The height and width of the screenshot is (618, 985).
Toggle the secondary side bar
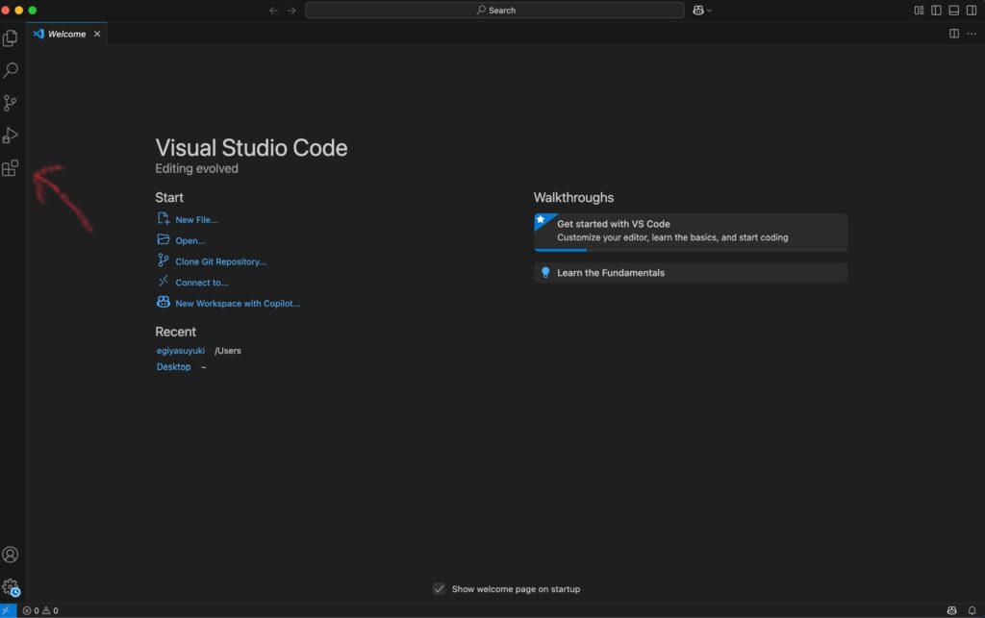972,10
